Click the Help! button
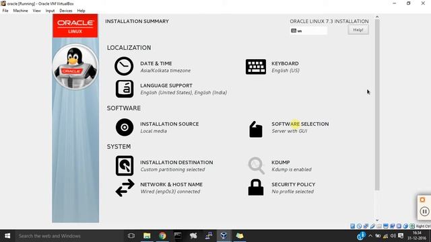 (358, 30)
